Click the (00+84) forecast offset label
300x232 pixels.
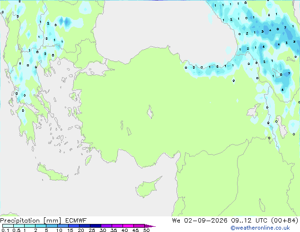(x=285, y=221)
